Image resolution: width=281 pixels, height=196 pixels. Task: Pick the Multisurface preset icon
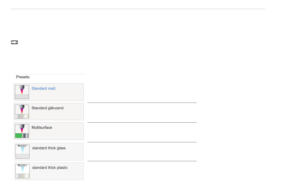22,131
